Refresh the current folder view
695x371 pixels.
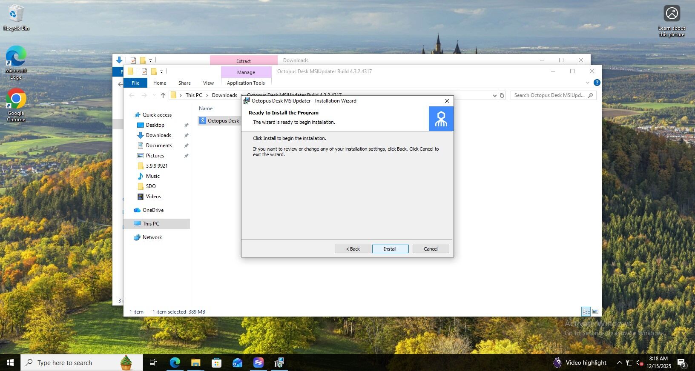(x=502, y=95)
